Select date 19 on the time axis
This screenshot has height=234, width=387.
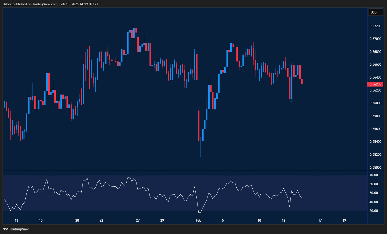coord(344,220)
